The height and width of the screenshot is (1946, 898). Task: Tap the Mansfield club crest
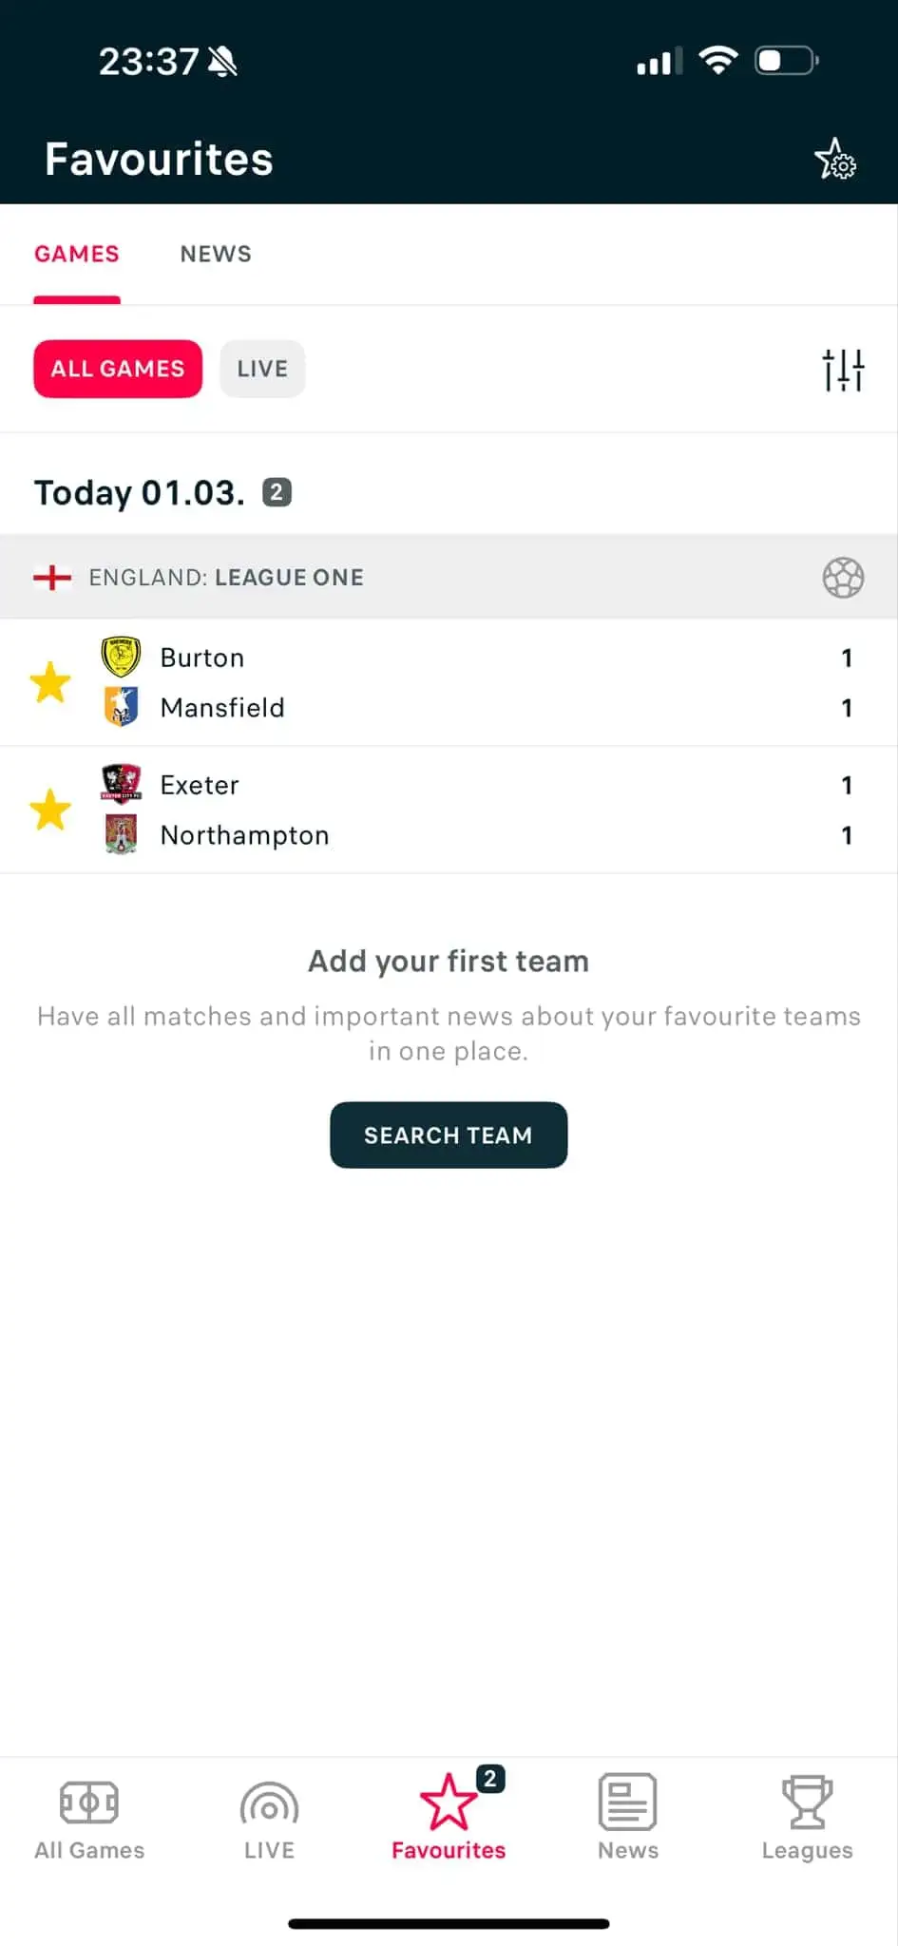(x=121, y=707)
